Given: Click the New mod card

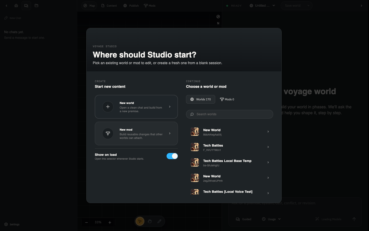Looking at the screenshot, I should click(x=136, y=133).
